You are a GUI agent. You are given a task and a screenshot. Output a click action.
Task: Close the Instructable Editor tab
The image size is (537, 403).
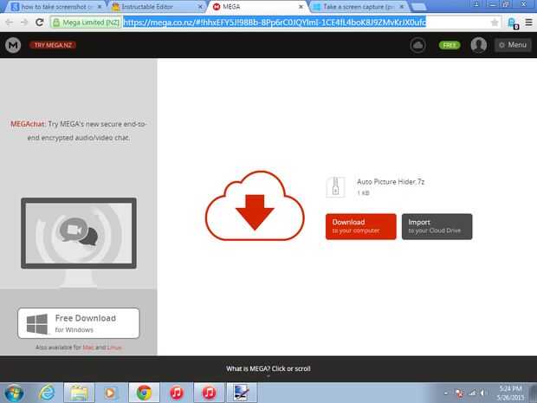(x=200, y=7)
